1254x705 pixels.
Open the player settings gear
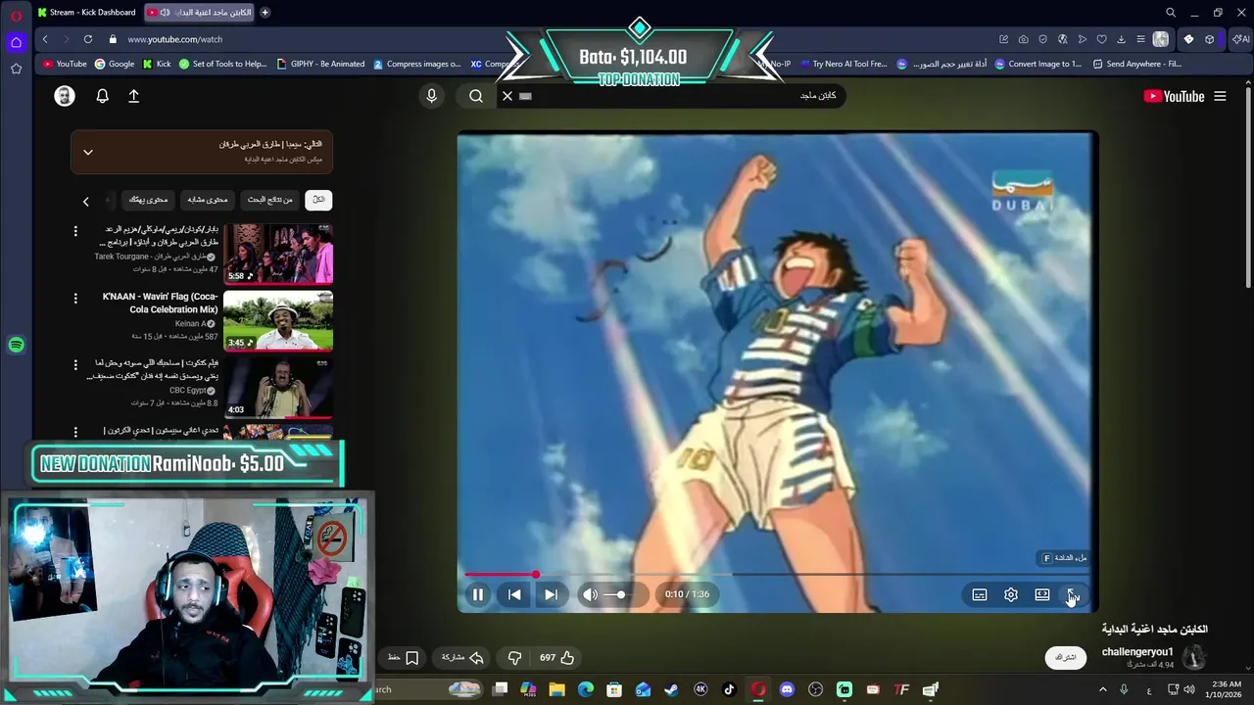[x=1011, y=594]
